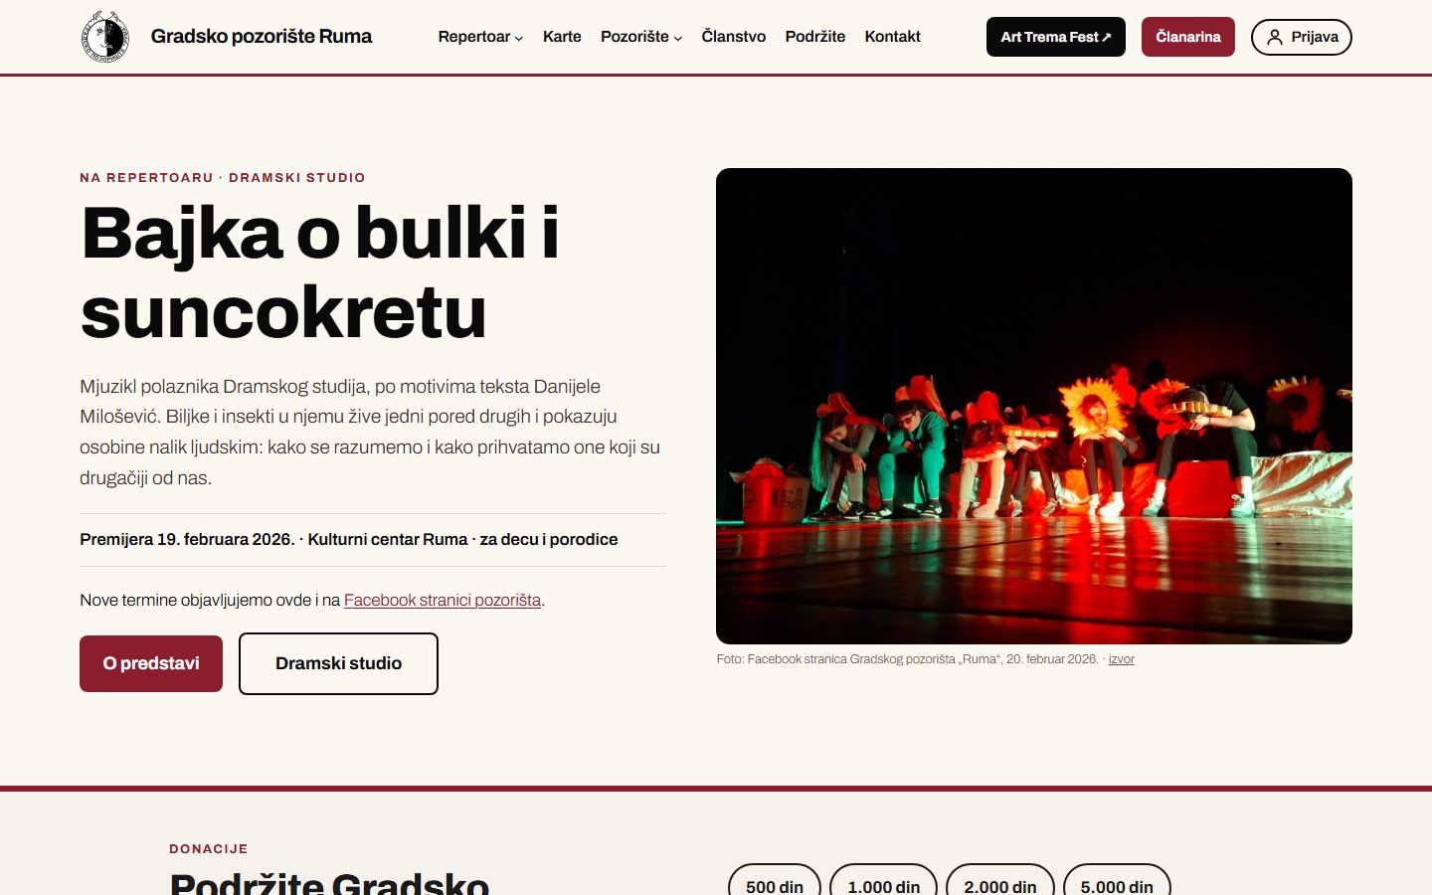Image resolution: width=1432 pixels, height=895 pixels.
Task: Open the Članstvo menu item
Action: [734, 37]
